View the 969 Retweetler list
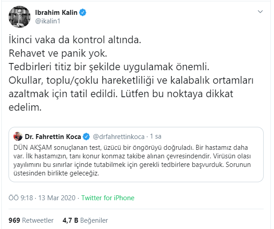 (31, 220)
